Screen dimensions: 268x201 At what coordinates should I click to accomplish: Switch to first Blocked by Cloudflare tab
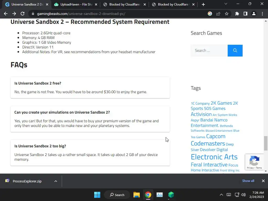[x=125, y=4]
